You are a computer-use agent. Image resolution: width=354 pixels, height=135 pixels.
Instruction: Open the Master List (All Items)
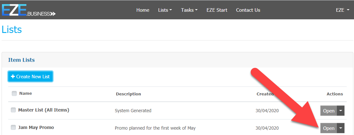329,111
